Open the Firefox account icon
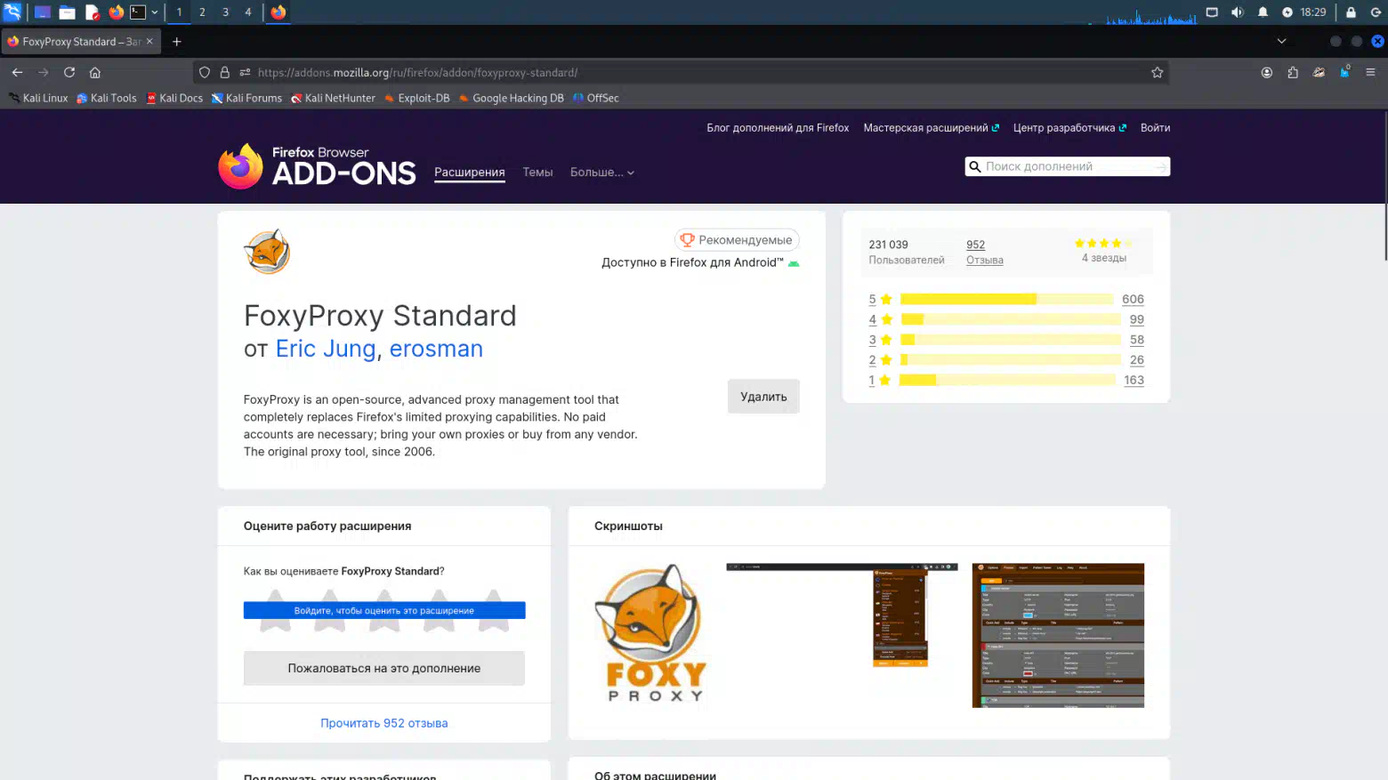 tap(1267, 72)
